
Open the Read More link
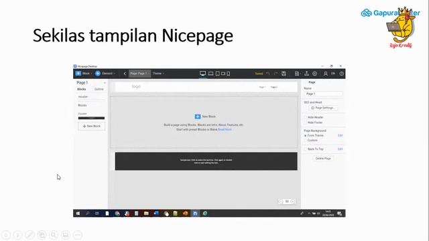[x=225, y=129]
